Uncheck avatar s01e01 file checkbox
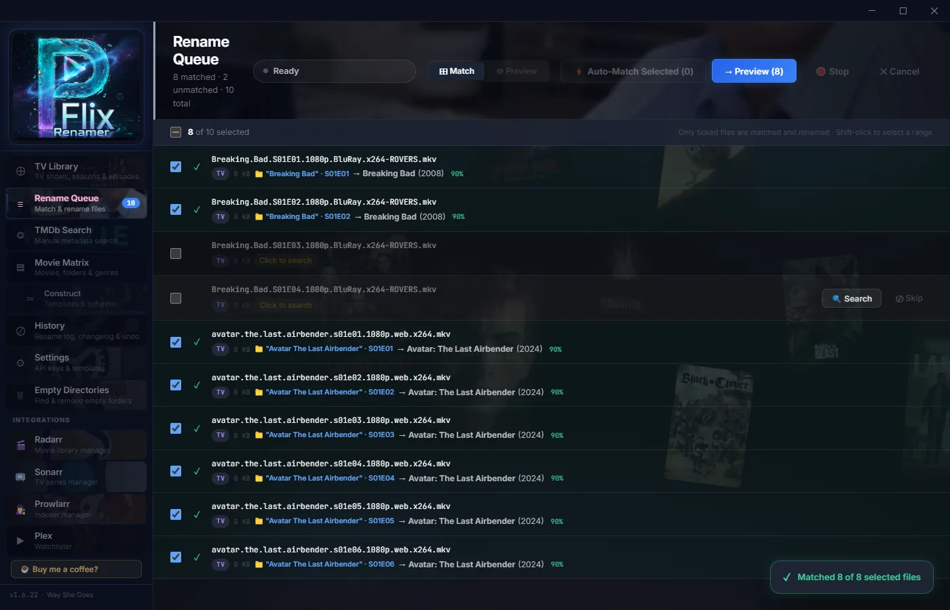The width and height of the screenshot is (950, 610). click(176, 342)
